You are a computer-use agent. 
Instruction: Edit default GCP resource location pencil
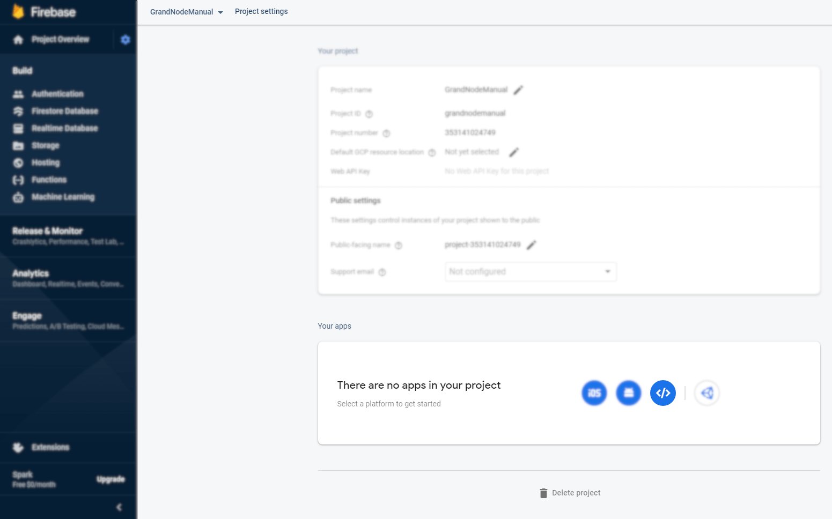pos(514,152)
